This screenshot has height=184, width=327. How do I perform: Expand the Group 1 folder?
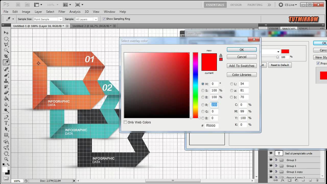276,166
